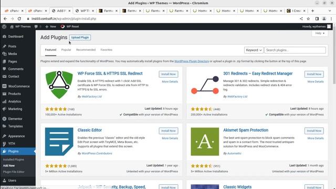Click Akismet plugin thumbnail
The width and height of the screenshot is (336, 189).
coord(205,142)
